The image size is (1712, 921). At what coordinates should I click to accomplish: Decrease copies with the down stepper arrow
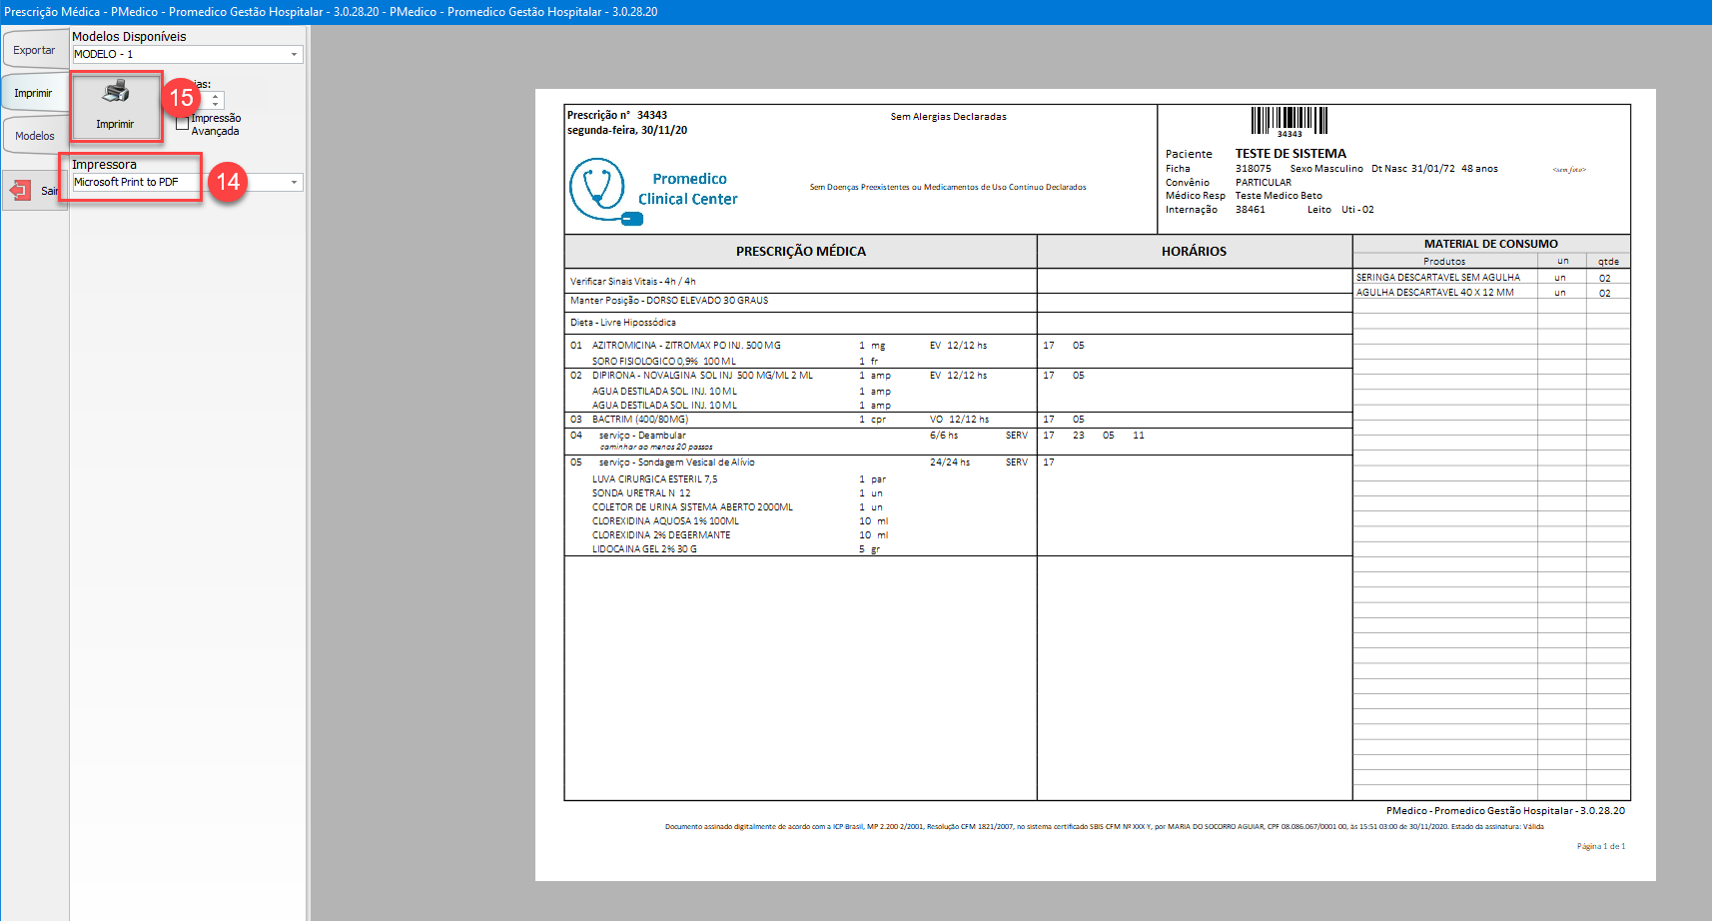pos(216,104)
